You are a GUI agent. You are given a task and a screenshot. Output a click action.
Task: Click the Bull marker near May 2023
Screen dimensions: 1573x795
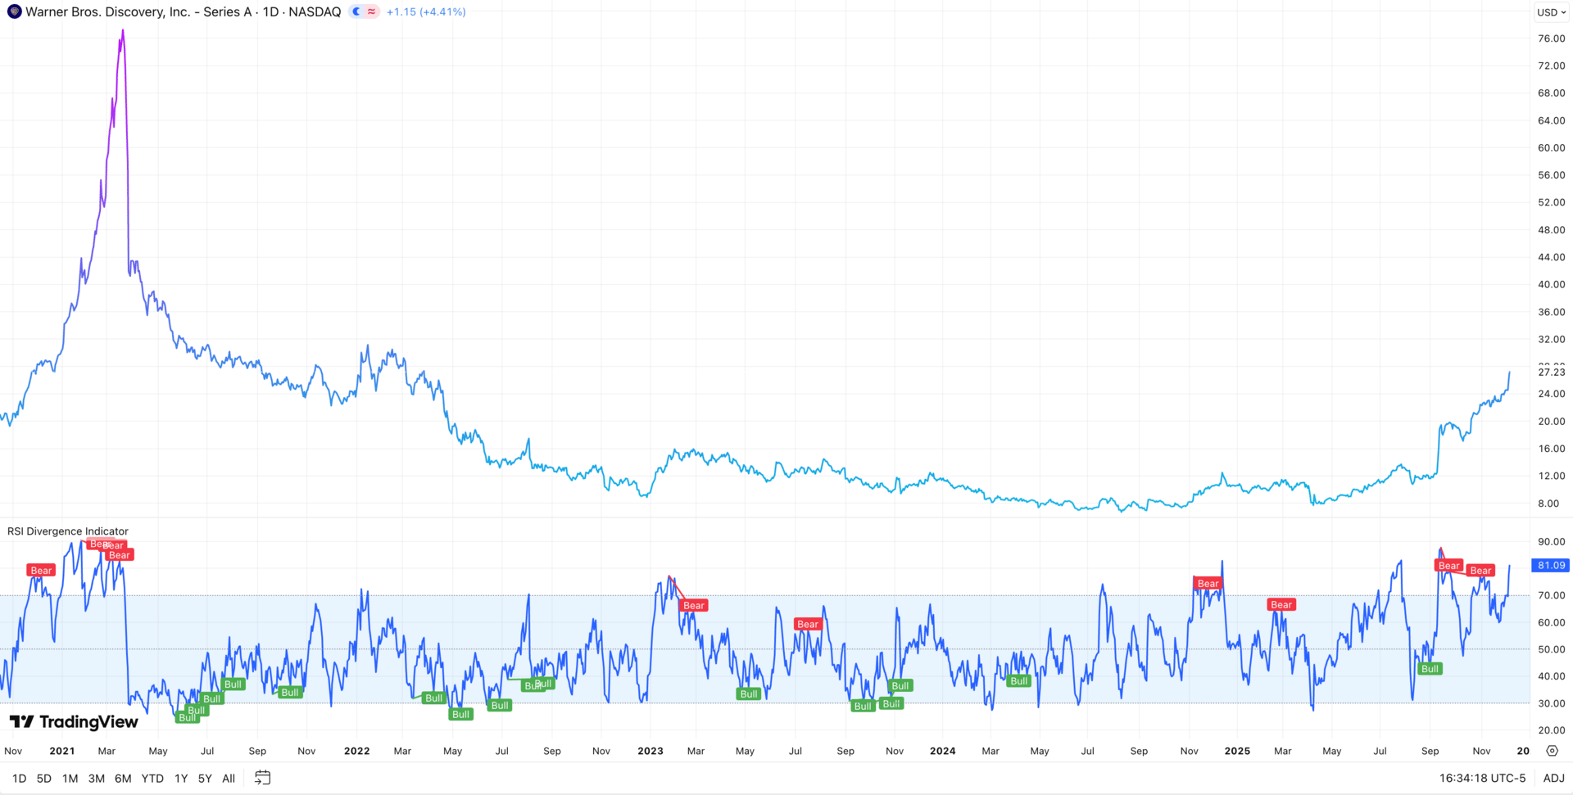pyautogui.click(x=749, y=694)
